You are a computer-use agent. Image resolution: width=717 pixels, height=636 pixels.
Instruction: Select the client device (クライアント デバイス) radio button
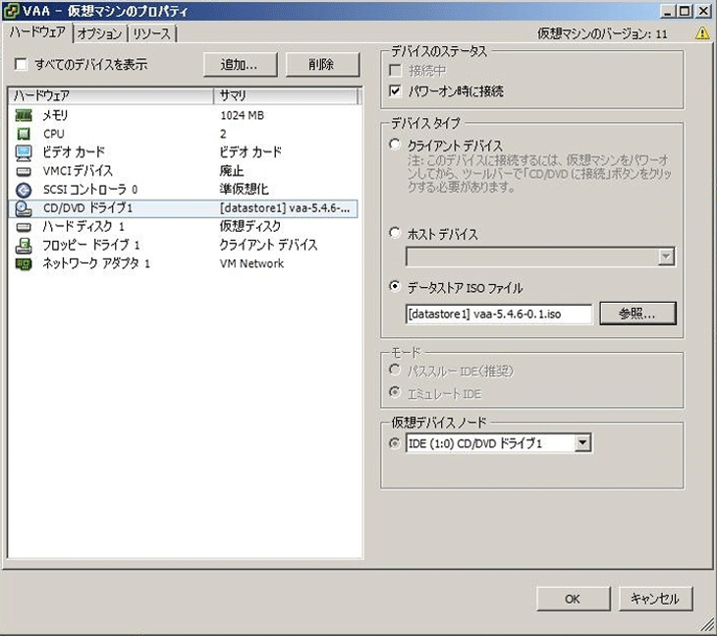click(395, 145)
